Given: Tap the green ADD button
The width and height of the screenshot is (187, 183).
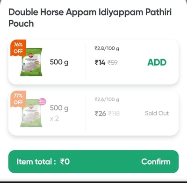Looking at the screenshot, I should pyautogui.click(x=157, y=62).
